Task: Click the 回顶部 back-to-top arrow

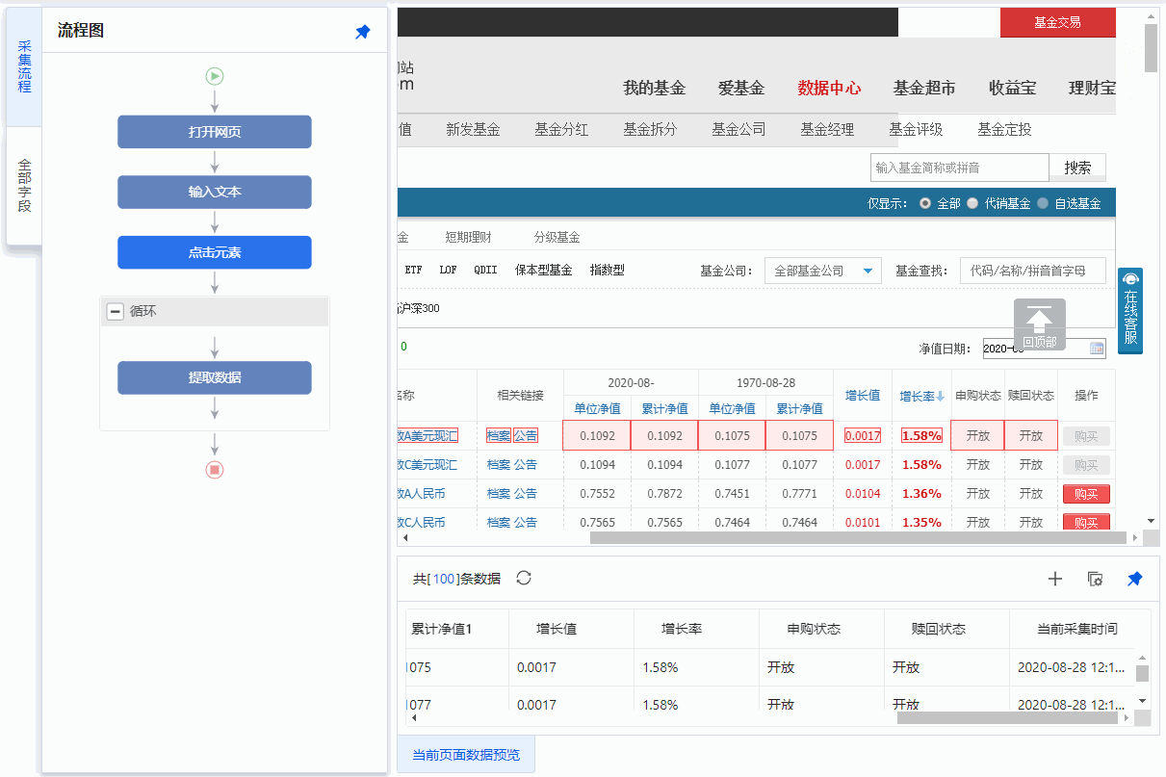Action: (x=1039, y=324)
